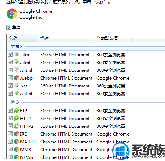This screenshot has width=165, height=161.
Task: Collapse the 扩展名 group header
Action: click(17, 47)
